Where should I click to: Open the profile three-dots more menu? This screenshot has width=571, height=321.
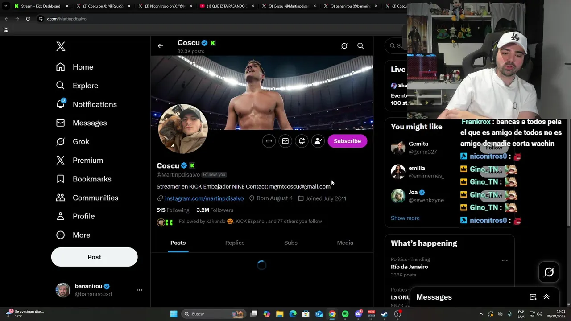click(269, 141)
